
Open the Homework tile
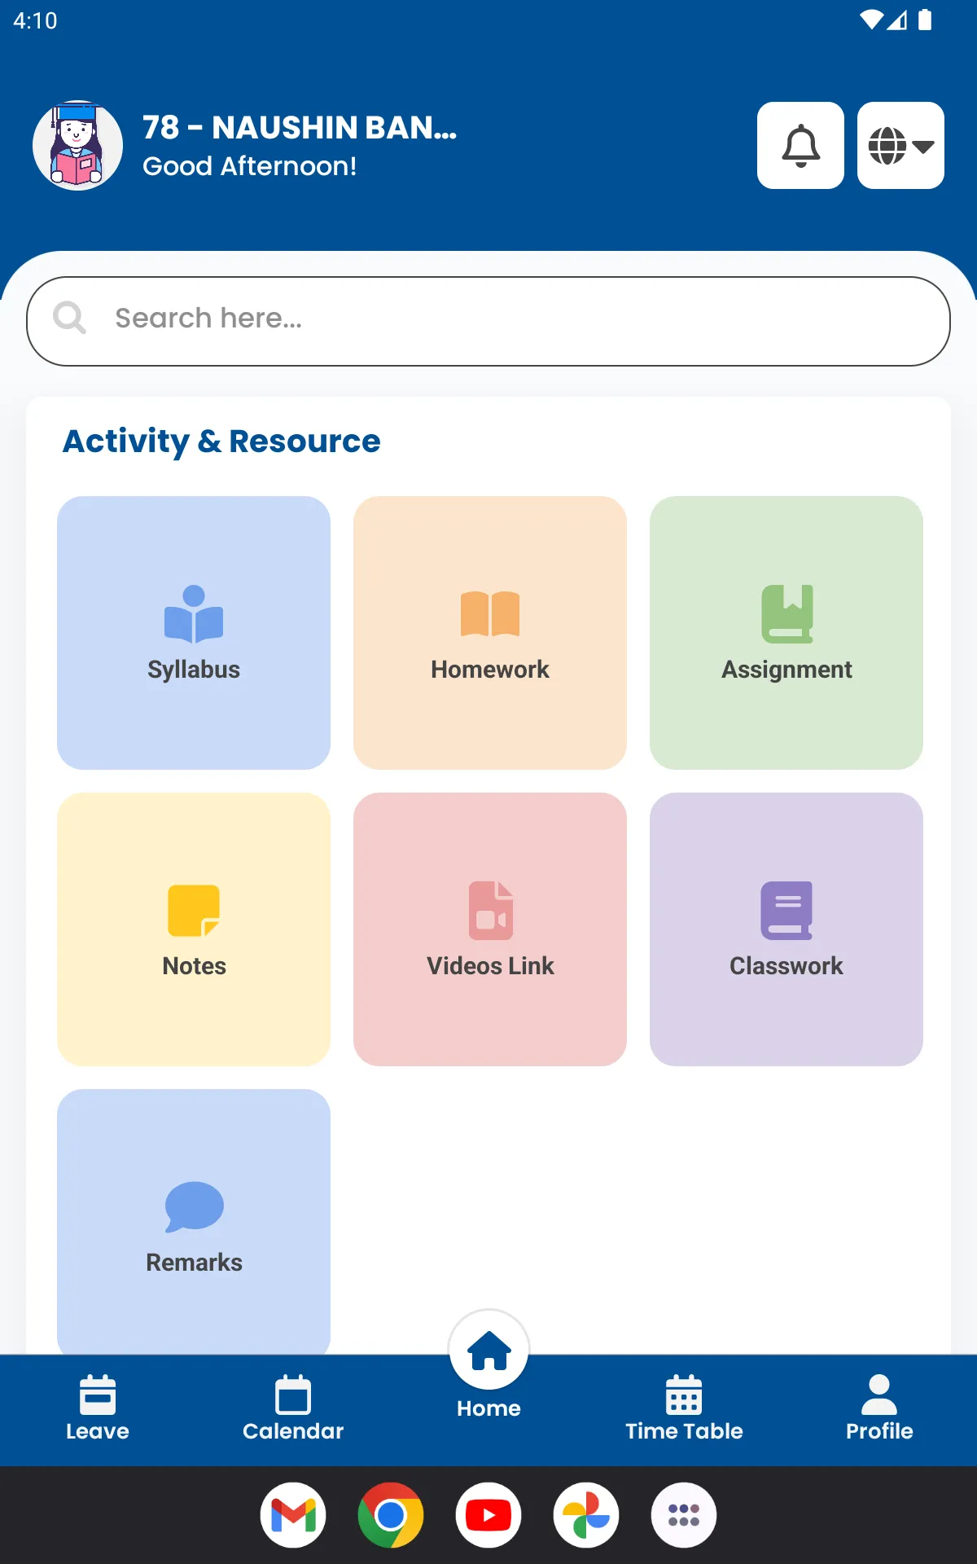click(x=490, y=633)
